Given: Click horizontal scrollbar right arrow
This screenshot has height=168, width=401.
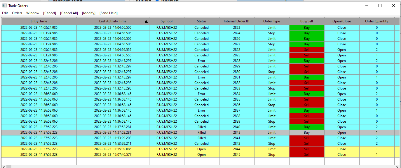Looking at the screenshot, I should tap(397, 167).
